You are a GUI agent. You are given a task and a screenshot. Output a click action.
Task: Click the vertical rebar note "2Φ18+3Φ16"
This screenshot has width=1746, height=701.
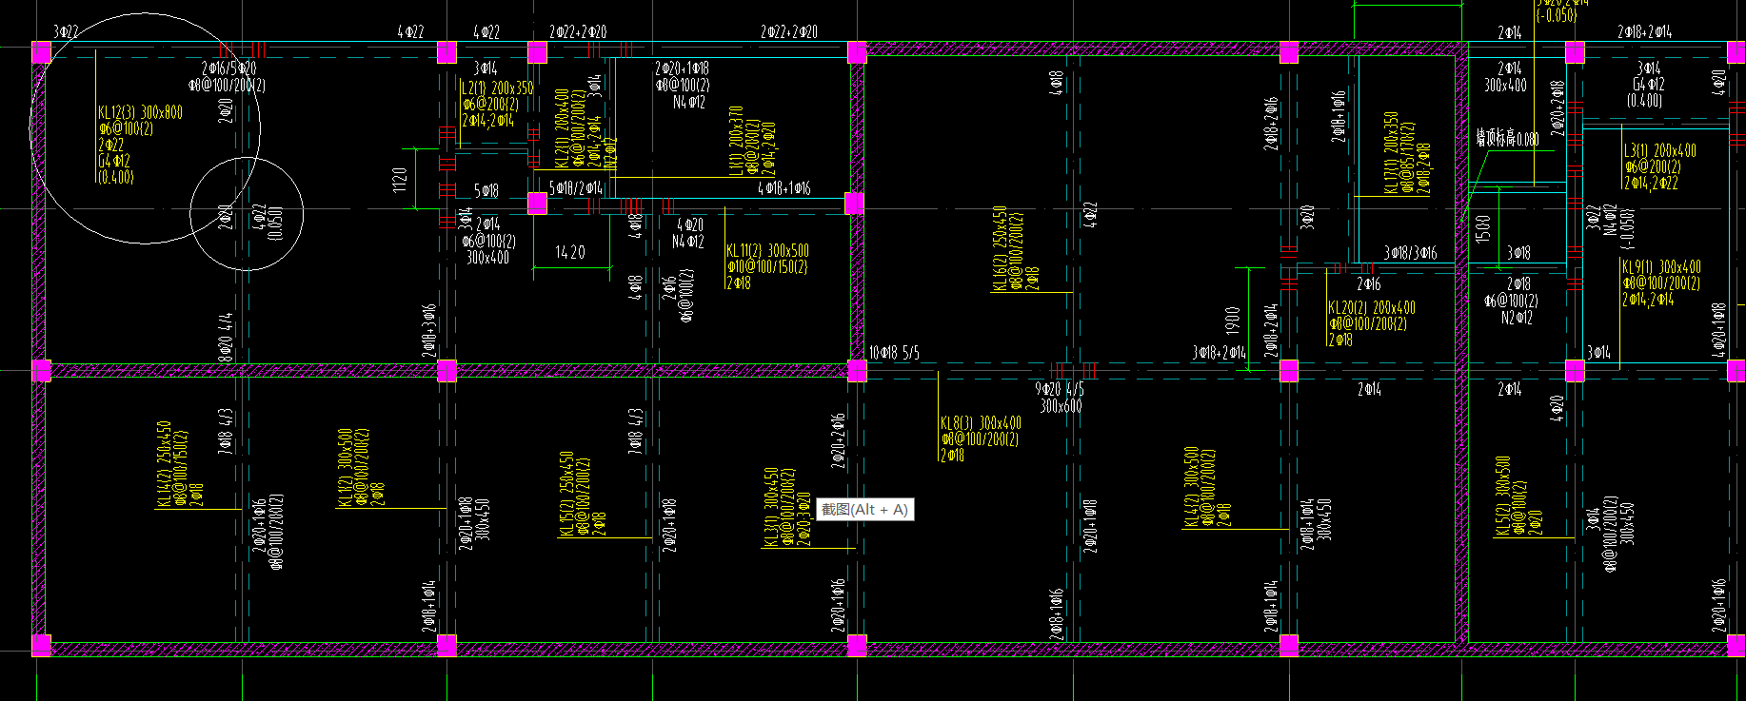tap(429, 332)
